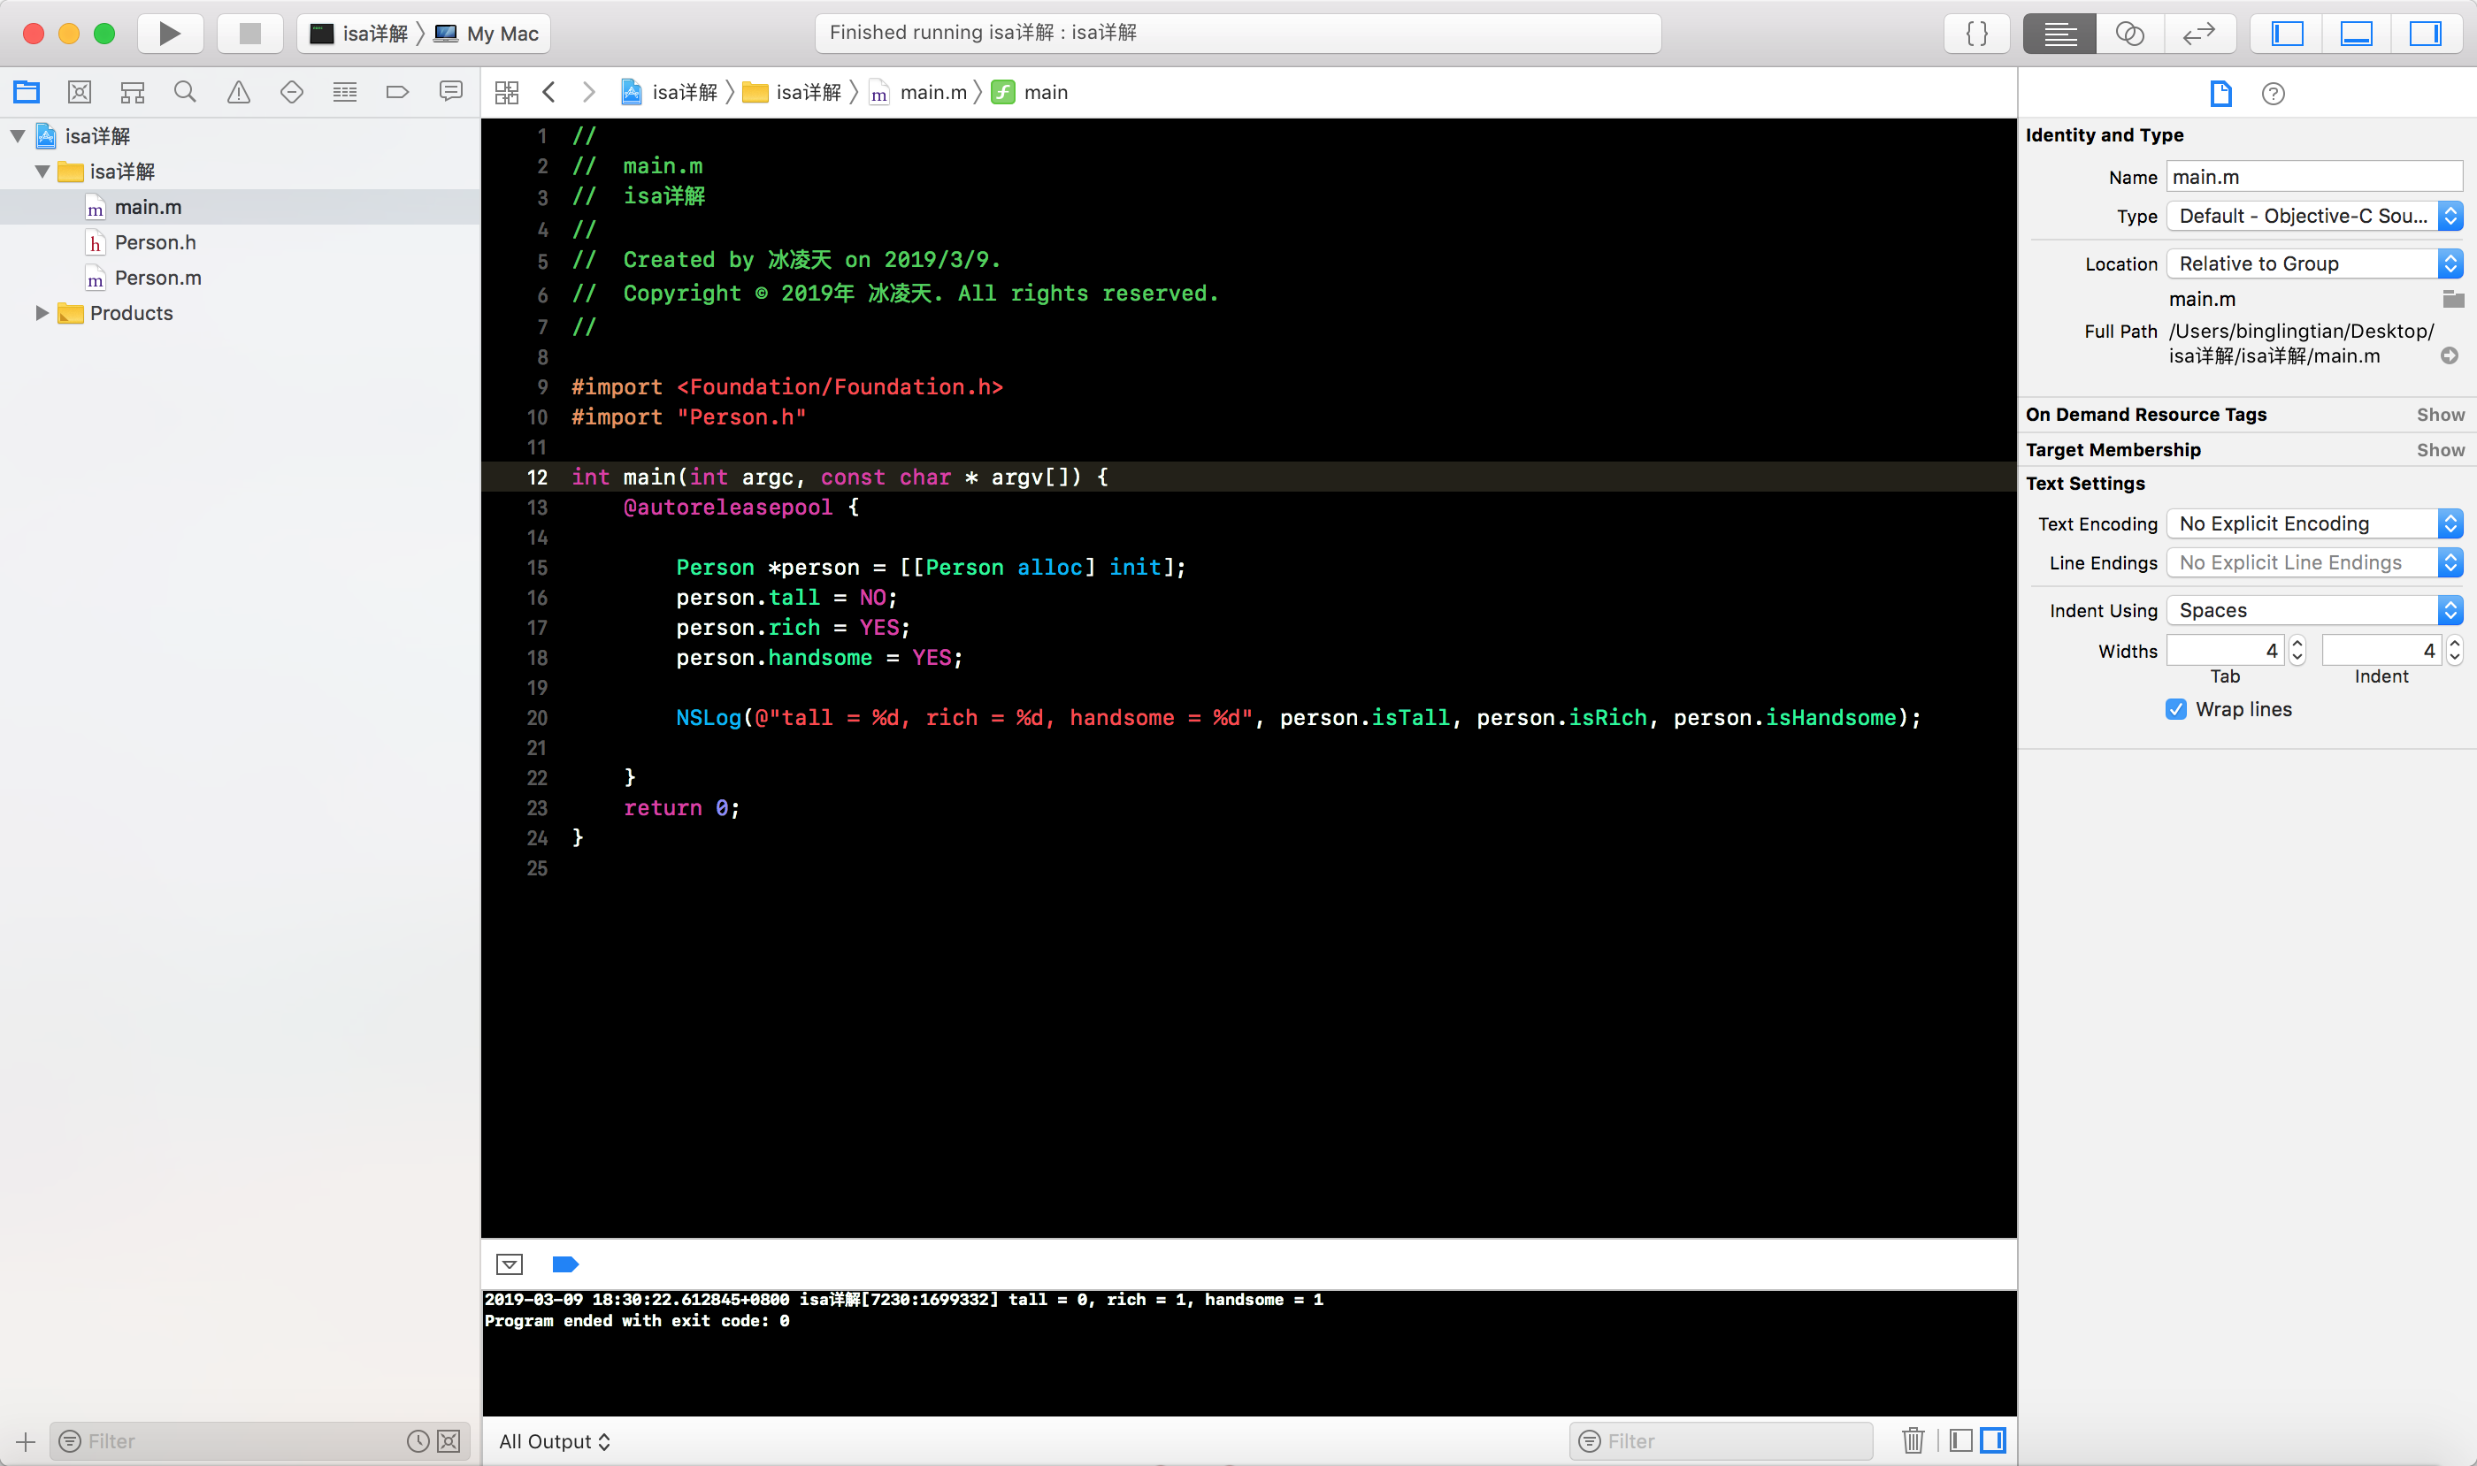Click the isa详解 folder in jump bar

(x=792, y=92)
